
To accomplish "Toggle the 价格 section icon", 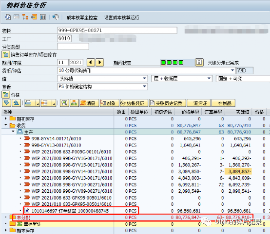I will pos(5,95).
